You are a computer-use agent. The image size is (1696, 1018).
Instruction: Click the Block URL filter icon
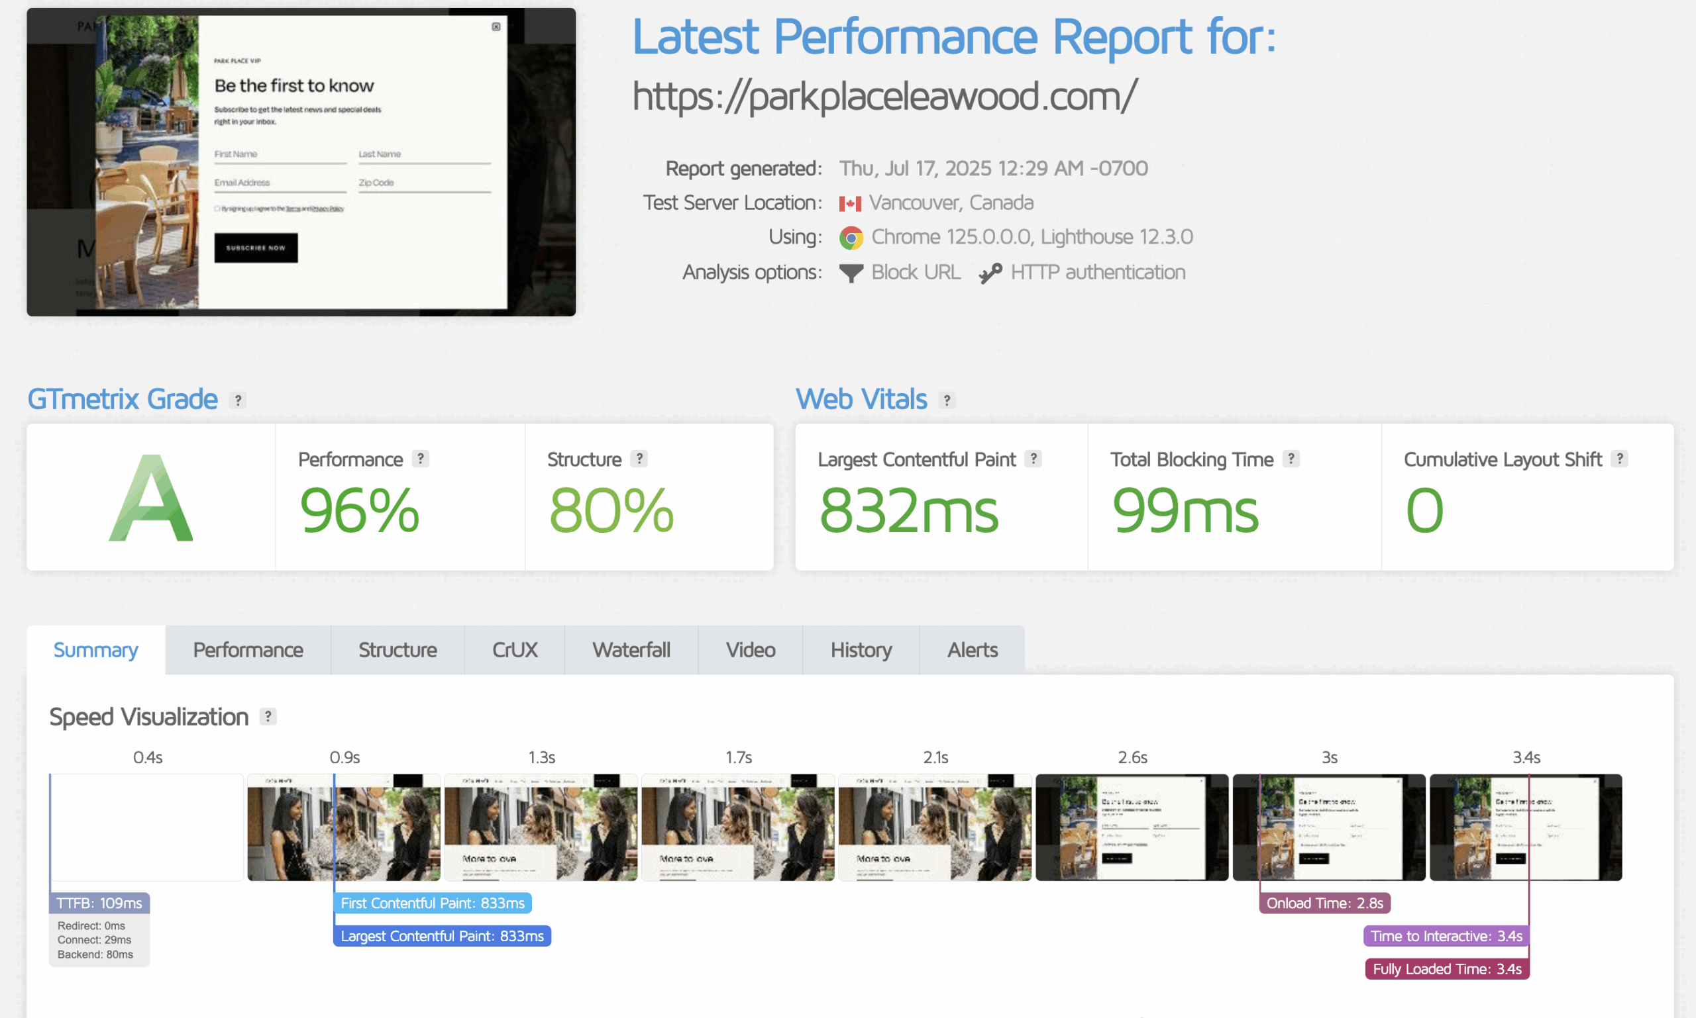point(851,273)
